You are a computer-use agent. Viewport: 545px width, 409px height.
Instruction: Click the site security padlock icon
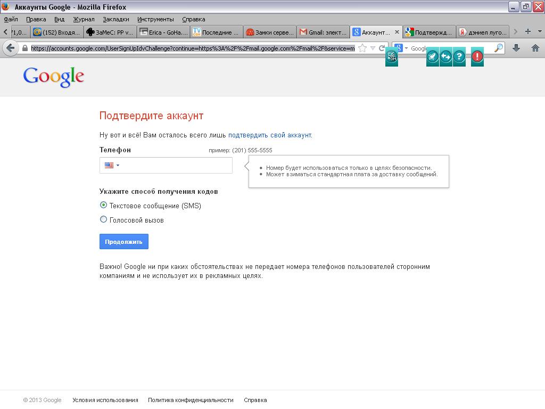24,48
